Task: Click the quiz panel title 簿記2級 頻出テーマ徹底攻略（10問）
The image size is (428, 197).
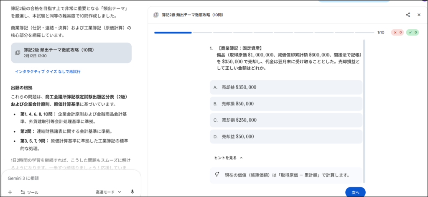Action: tap(193, 15)
